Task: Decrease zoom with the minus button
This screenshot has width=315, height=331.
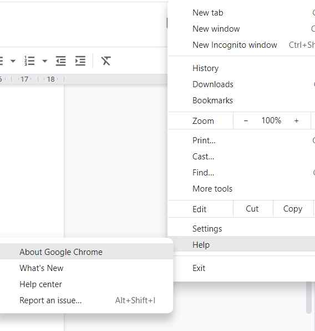Action: tap(246, 121)
